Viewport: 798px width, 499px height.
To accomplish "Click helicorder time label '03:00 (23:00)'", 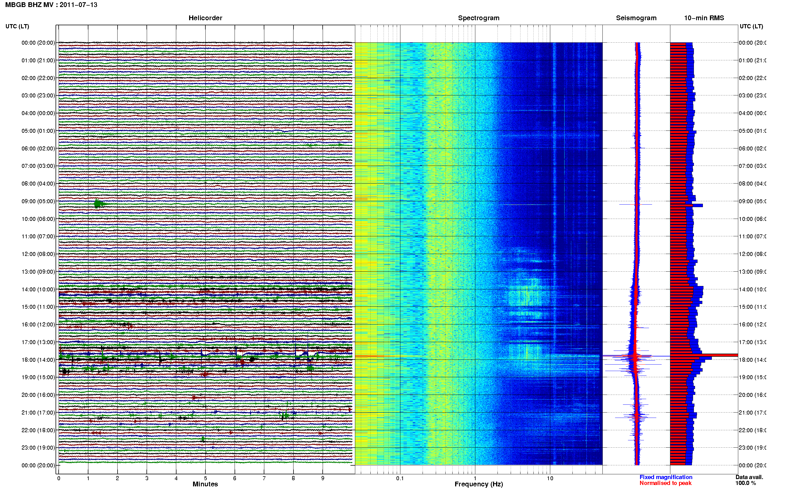I will [38, 95].
